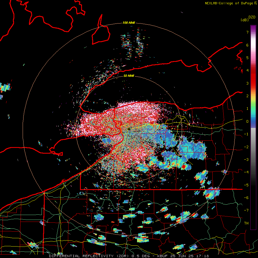Click the [dB] unit label

[x=245, y=20]
